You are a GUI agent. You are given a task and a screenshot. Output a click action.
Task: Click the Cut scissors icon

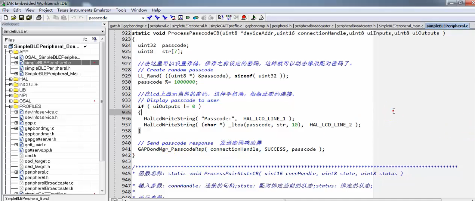coord(48,17)
